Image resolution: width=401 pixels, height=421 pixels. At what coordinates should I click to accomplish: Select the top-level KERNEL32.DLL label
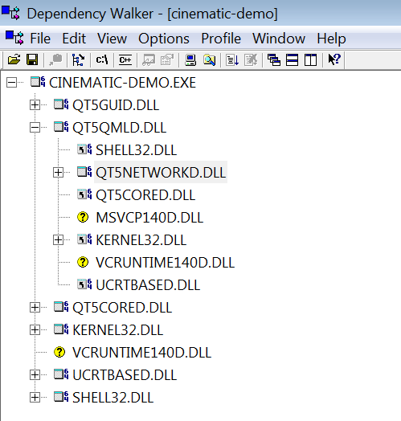pos(117,330)
